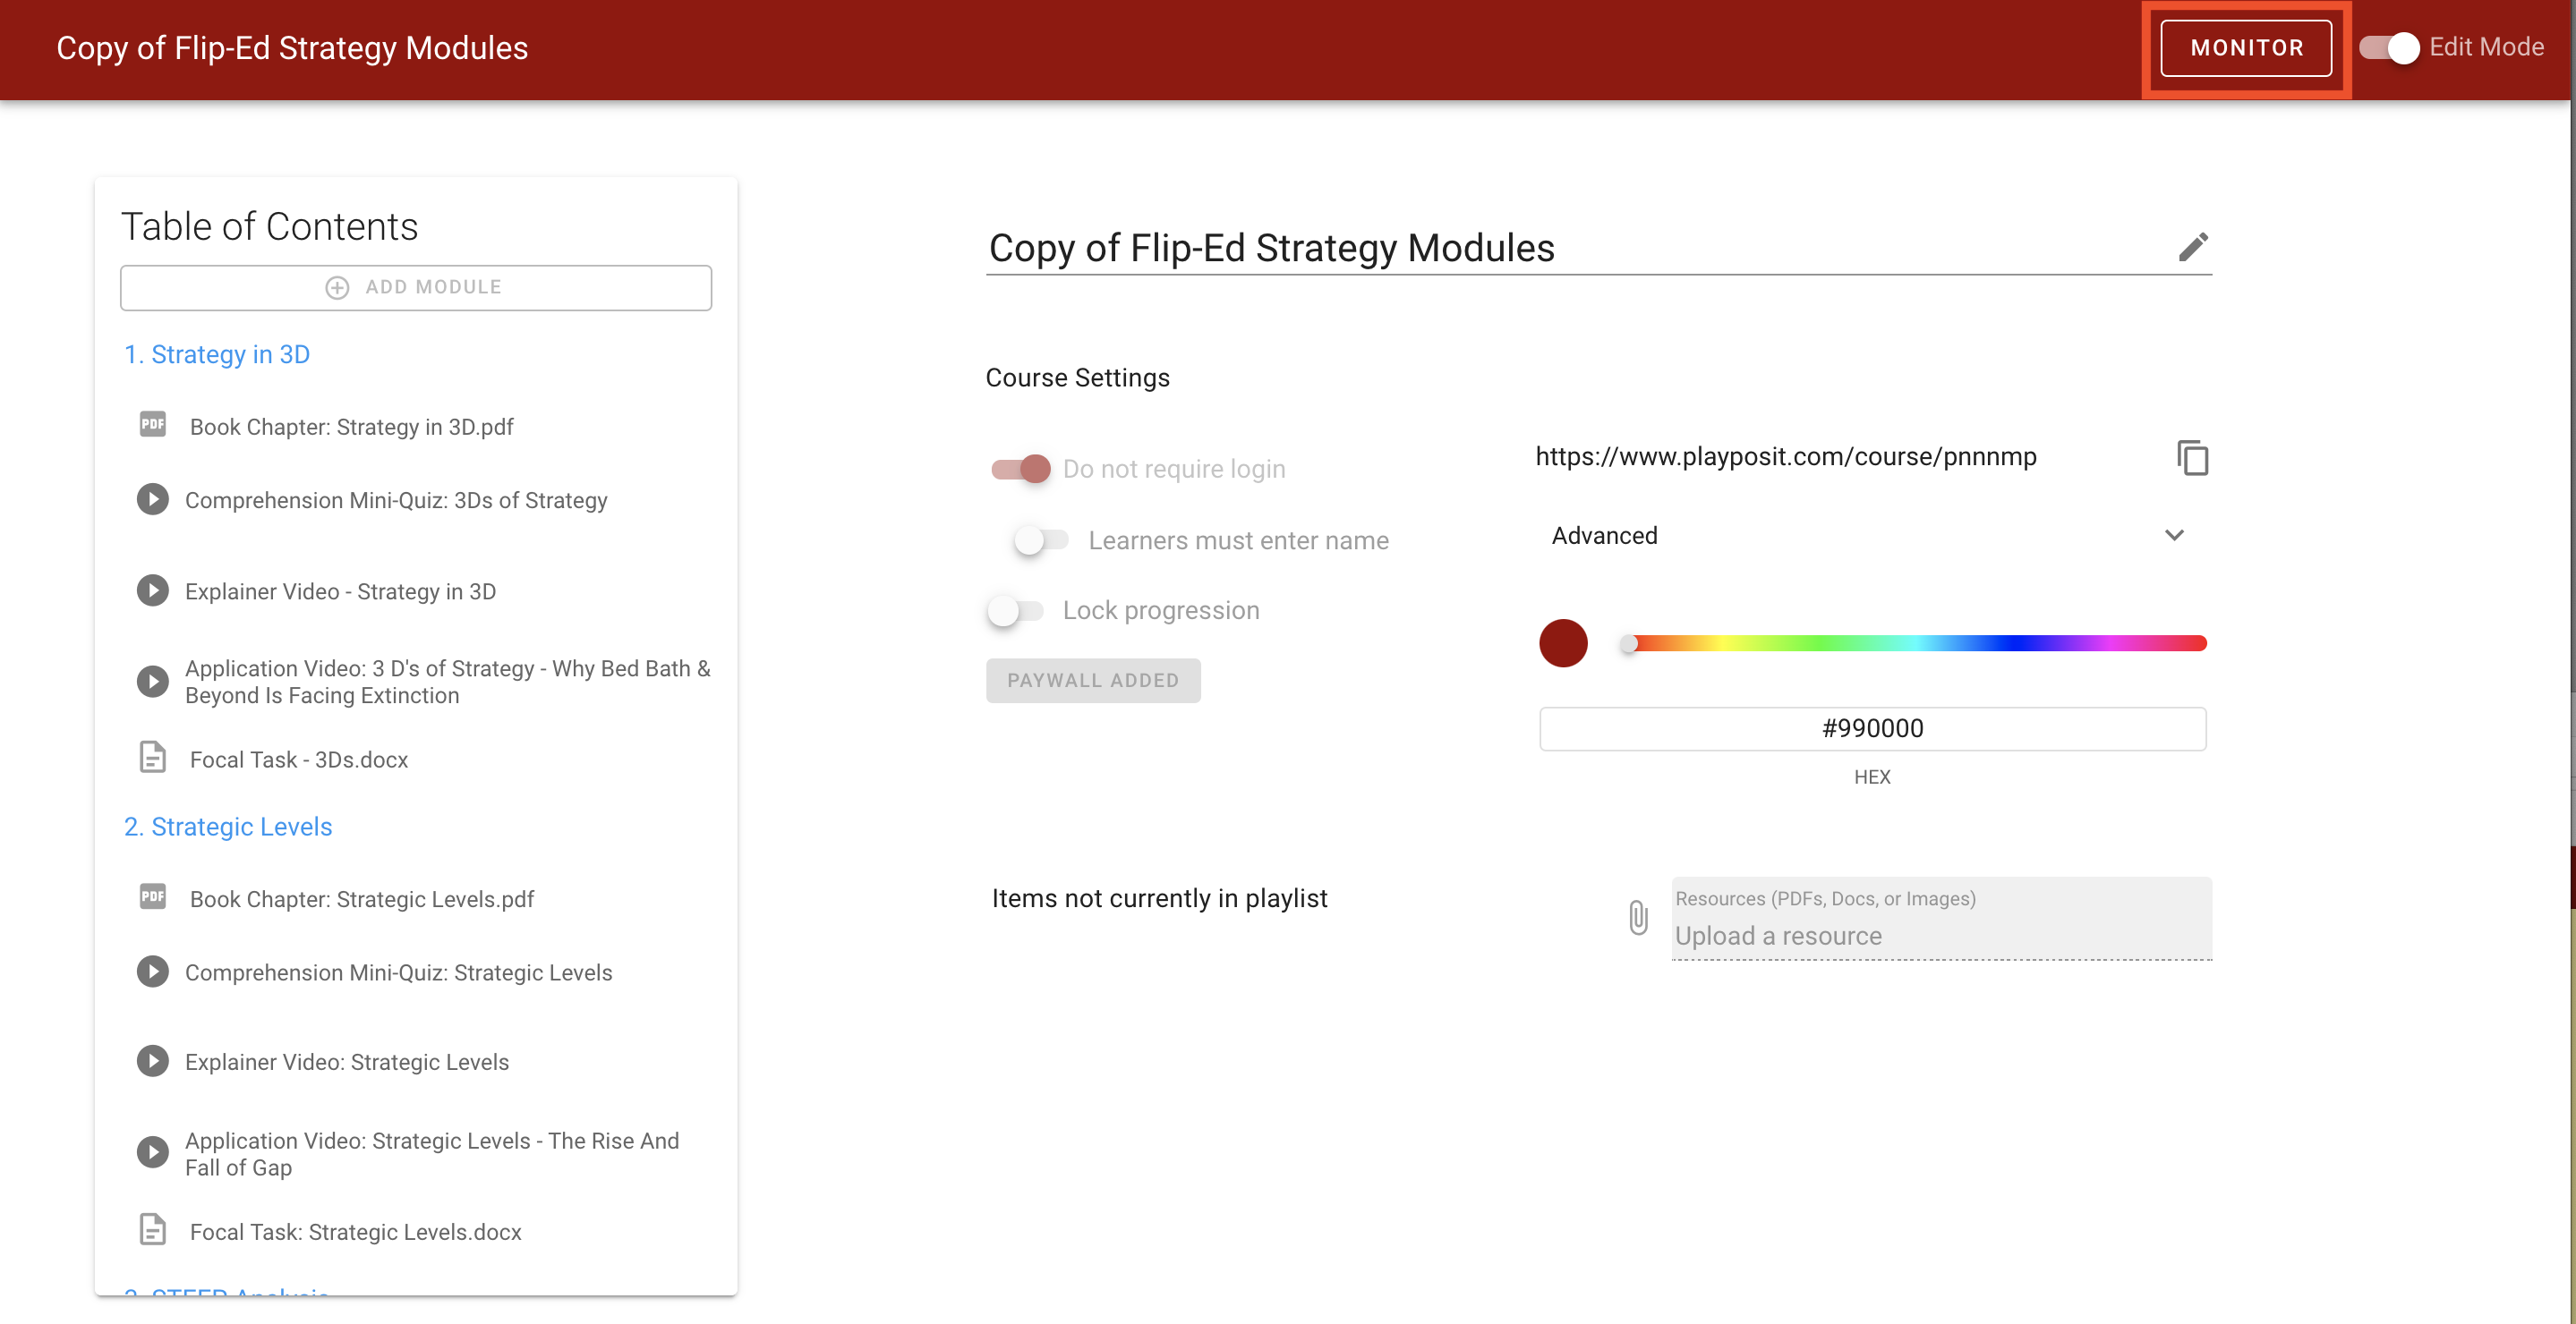Viewport: 2576px width, 1324px height.
Task: Click PDF icon for Strategic Levels book chapter
Action: coord(152,896)
